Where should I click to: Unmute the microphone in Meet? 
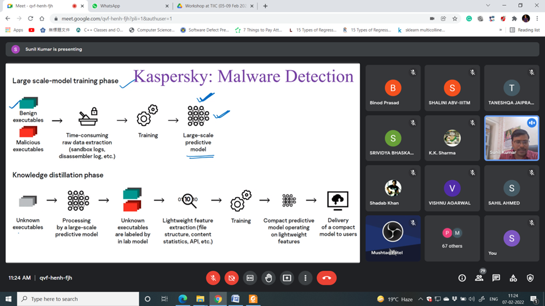213,278
